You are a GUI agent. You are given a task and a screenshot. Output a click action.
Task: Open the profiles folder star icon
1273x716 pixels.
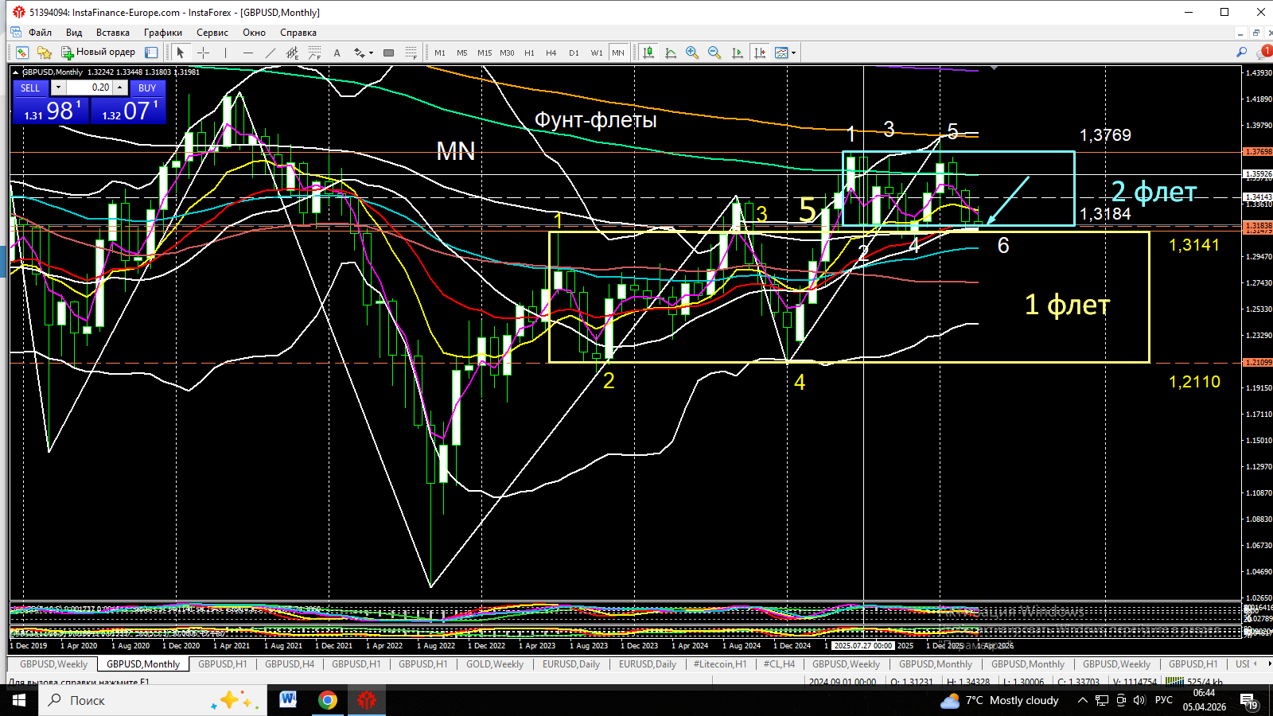[45, 53]
